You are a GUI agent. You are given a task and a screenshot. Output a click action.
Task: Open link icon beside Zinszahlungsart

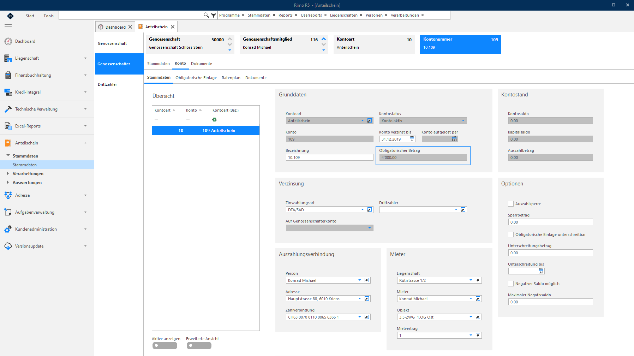(x=370, y=210)
